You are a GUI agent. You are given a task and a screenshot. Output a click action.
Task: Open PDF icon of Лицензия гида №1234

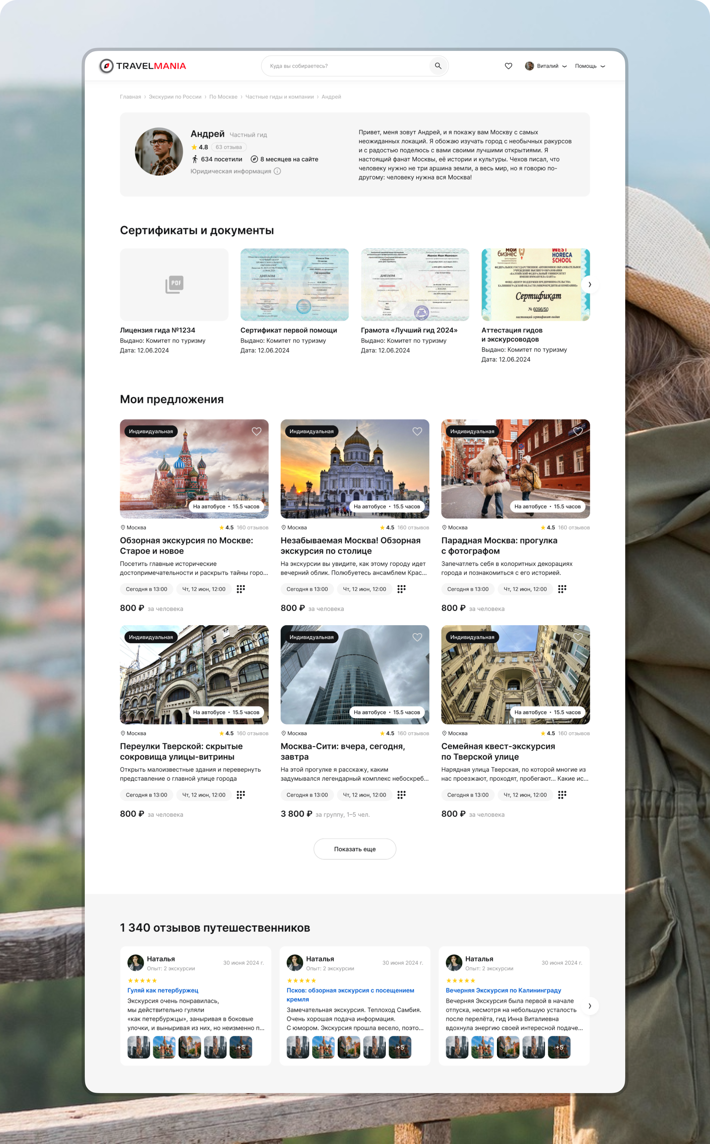click(174, 284)
